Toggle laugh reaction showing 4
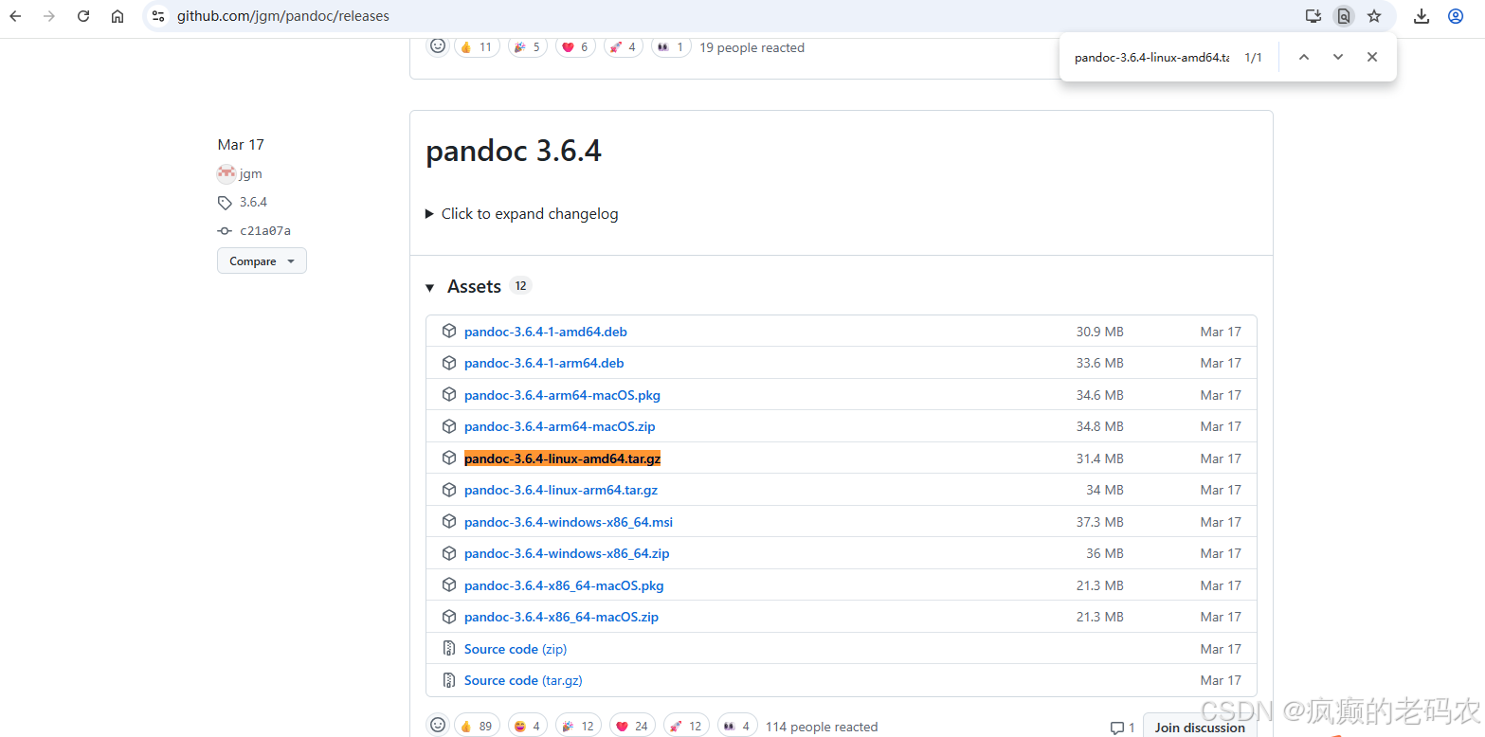The height and width of the screenshot is (737, 1485). click(x=528, y=726)
